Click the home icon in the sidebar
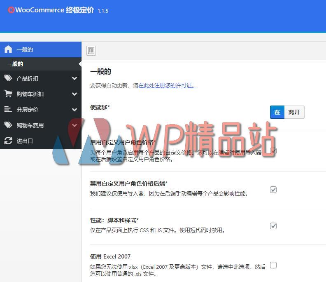The height and width of the screenshot is (282, 326). 8,49
